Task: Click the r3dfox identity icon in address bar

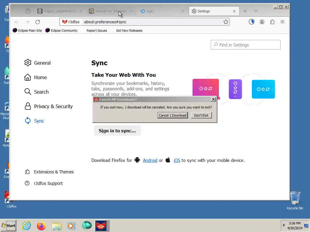Action: (71, 22)
